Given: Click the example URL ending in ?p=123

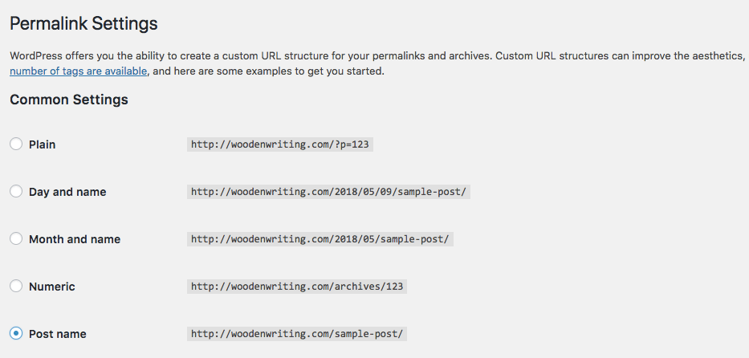Looking at the screenshot, I should [281, 144].
